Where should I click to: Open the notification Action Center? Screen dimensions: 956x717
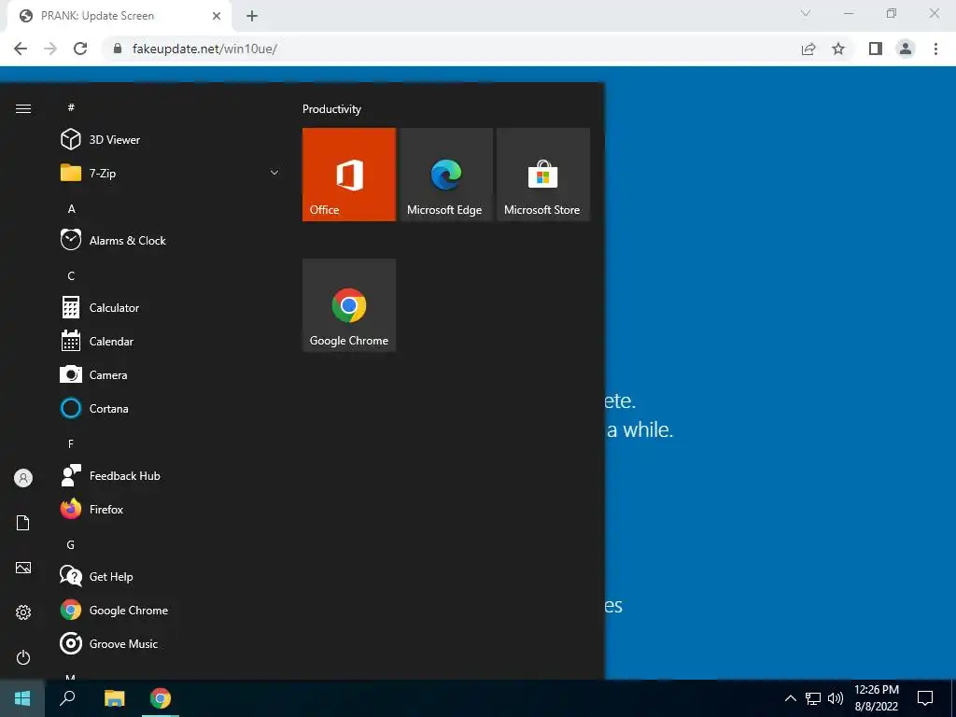tap(925, 698)
